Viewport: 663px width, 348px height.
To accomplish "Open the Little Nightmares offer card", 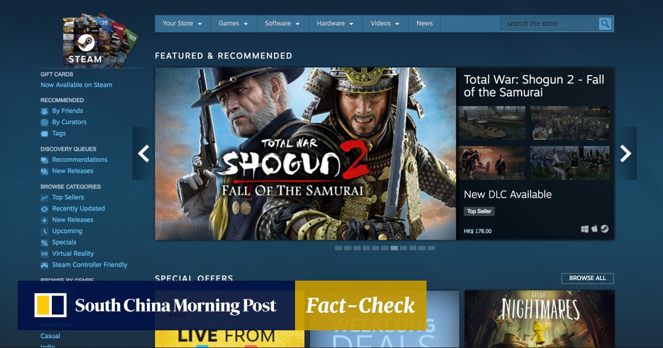I will click(539, 319).
